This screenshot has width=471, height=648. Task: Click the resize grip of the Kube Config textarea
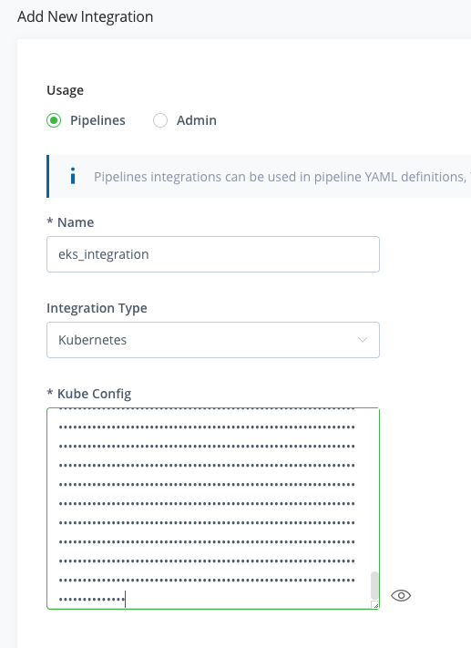(375, 605)
